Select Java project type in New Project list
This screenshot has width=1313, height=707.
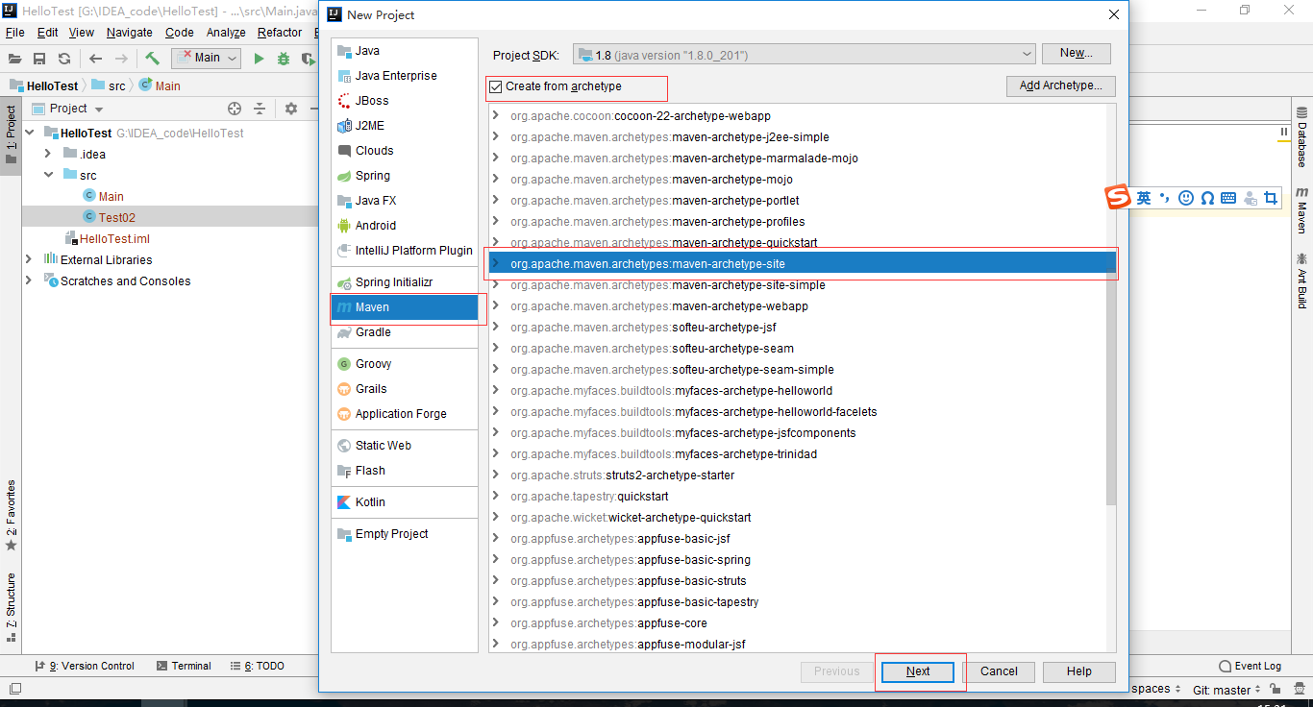pos(405,51)
